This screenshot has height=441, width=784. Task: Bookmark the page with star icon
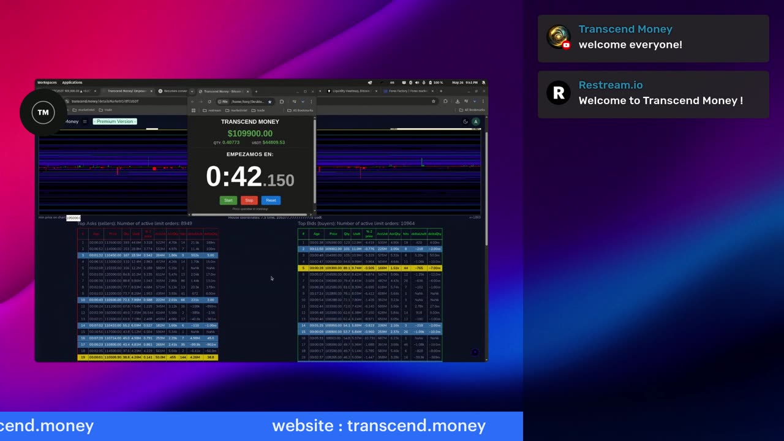[x=269, y=102]
